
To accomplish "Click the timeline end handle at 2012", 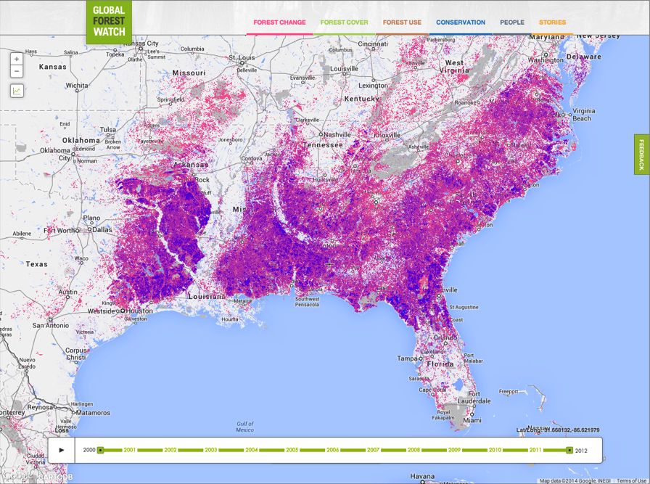I will (569, 450).
